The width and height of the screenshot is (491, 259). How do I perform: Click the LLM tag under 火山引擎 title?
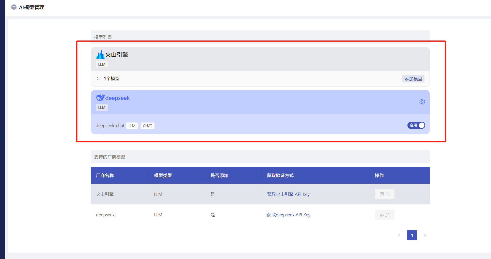point(102,64)
